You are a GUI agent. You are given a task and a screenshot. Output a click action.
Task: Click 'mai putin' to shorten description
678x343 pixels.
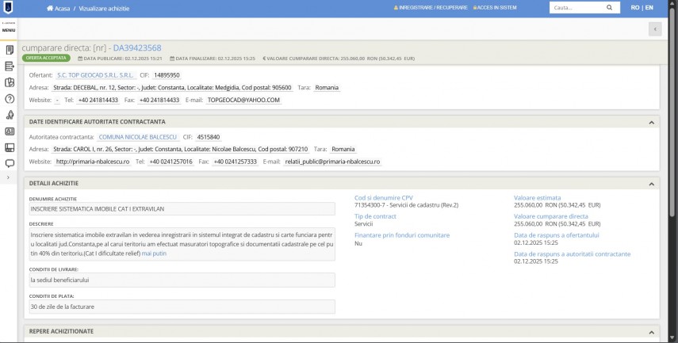click(155, 253)
